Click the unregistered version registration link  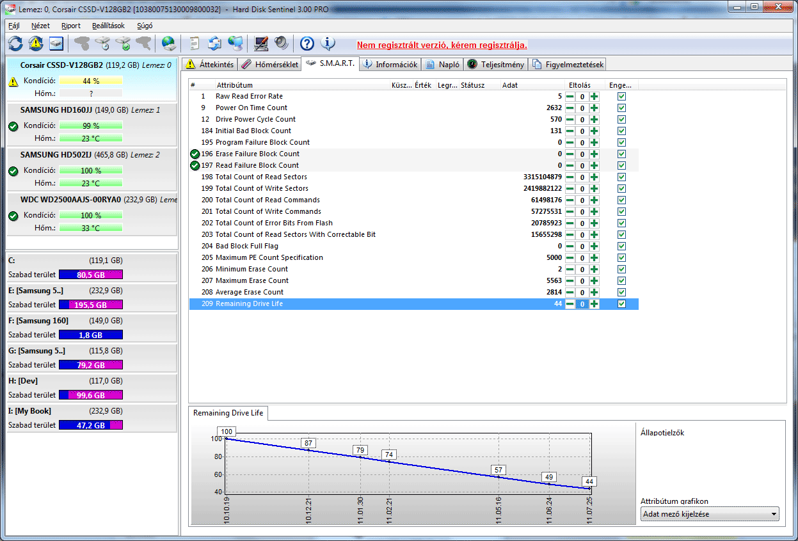[x=442, y=45]
